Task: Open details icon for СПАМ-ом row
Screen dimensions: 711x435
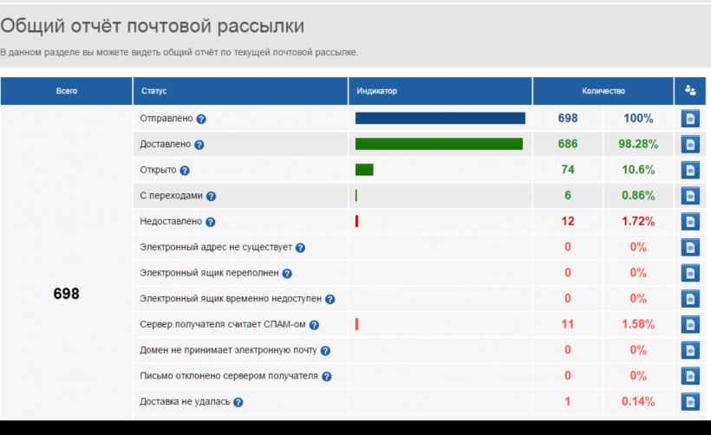Action: [x=690, y=324]
